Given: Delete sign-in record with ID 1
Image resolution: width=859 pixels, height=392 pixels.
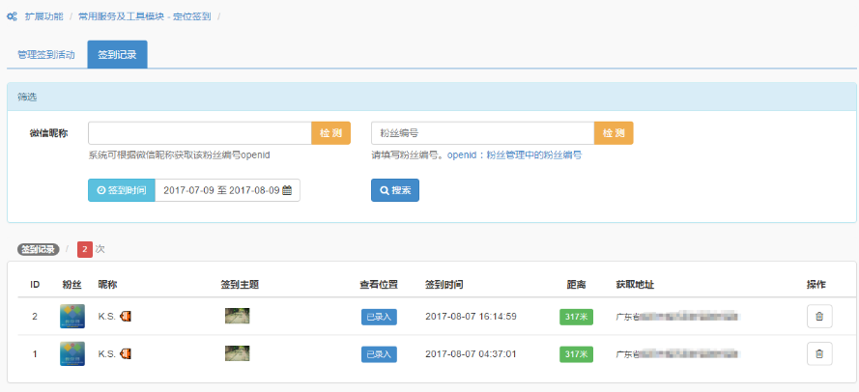Looking at the screenshot, I should pos(818,353).
